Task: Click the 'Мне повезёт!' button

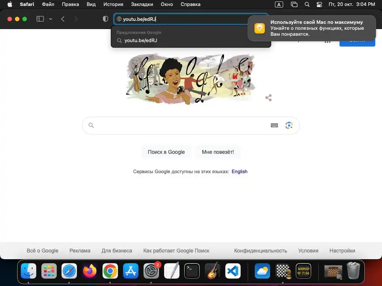Action: coord(218,152)
